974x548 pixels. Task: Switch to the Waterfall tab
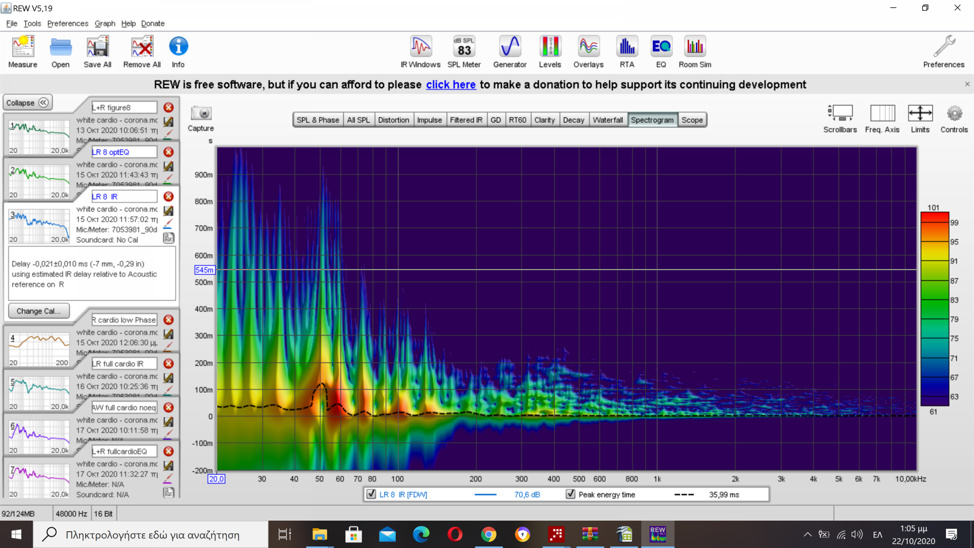click(x=607, y=120)
